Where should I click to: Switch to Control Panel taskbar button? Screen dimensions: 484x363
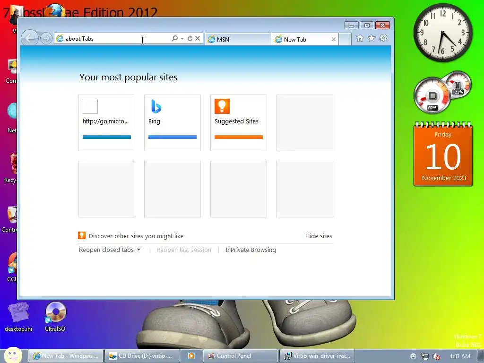(241, 356)
